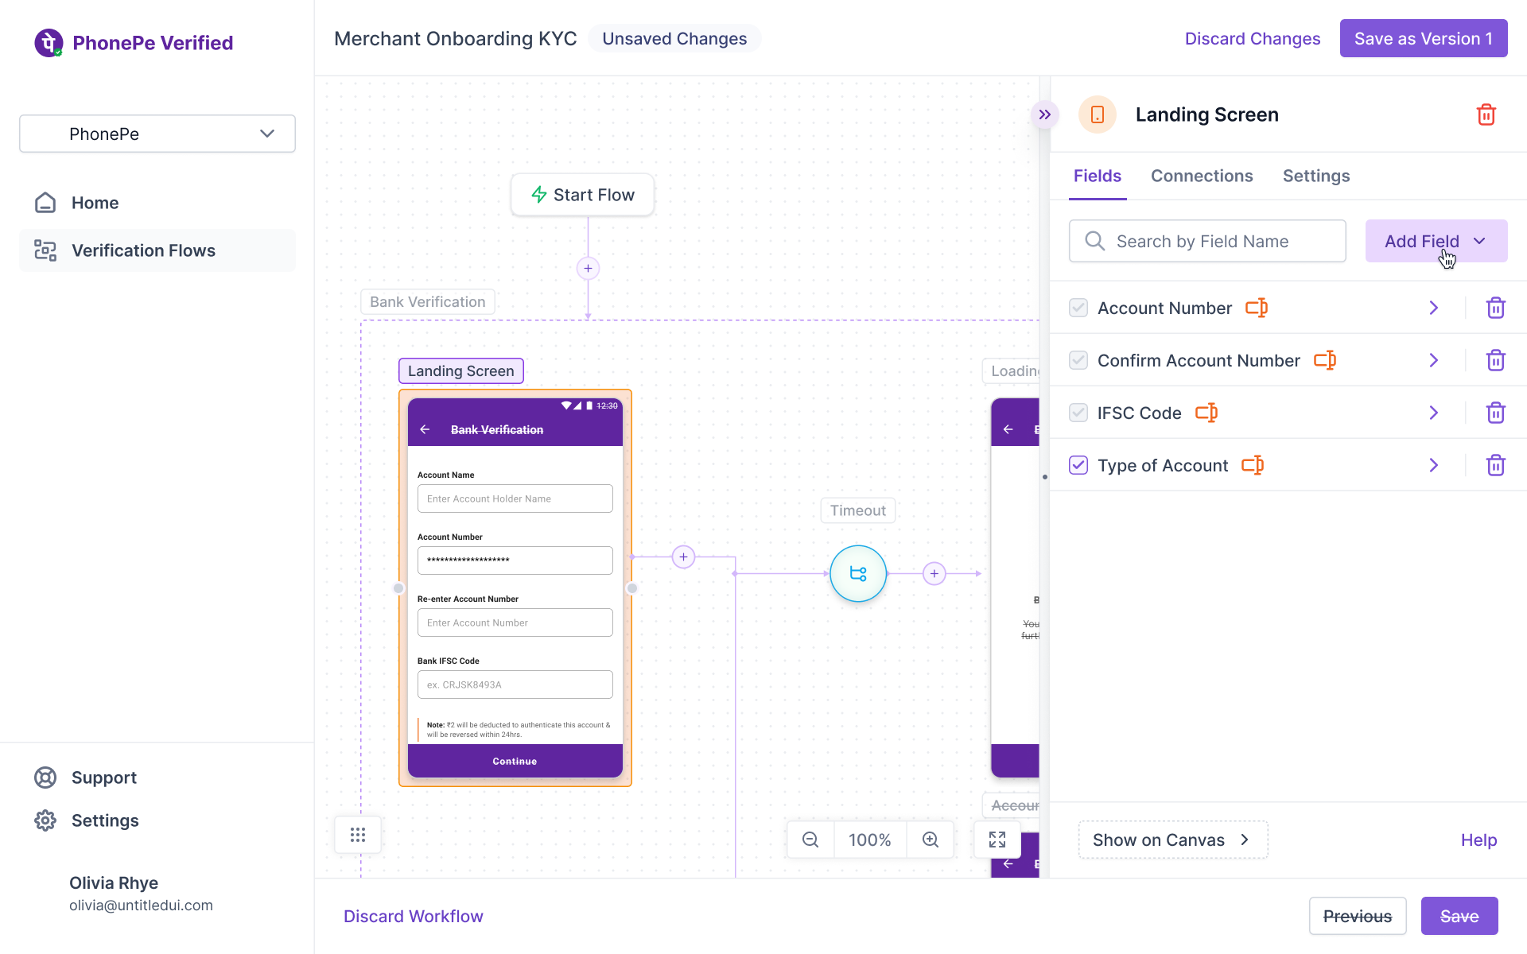Click the trash icon beside Landing Screen title
1527x954 pixels.
coord(1486,114)
